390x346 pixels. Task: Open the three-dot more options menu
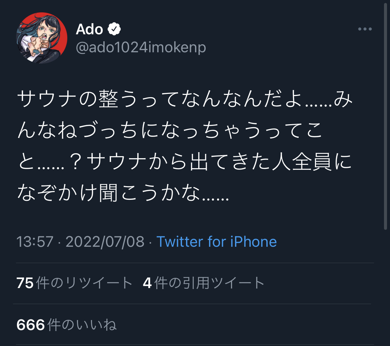365,29
